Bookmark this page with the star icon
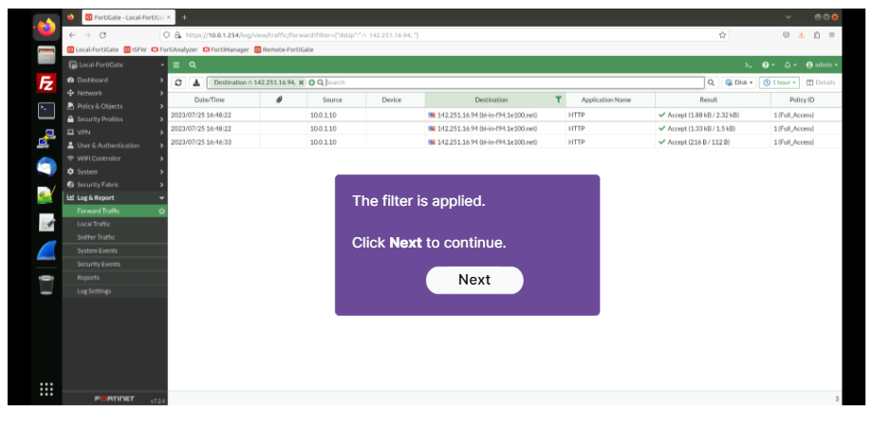 (722, 35)
